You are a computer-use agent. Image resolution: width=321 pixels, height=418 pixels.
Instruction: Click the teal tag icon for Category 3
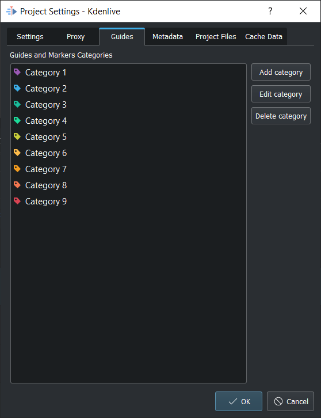pyautogui.click(x=17, y=104)
